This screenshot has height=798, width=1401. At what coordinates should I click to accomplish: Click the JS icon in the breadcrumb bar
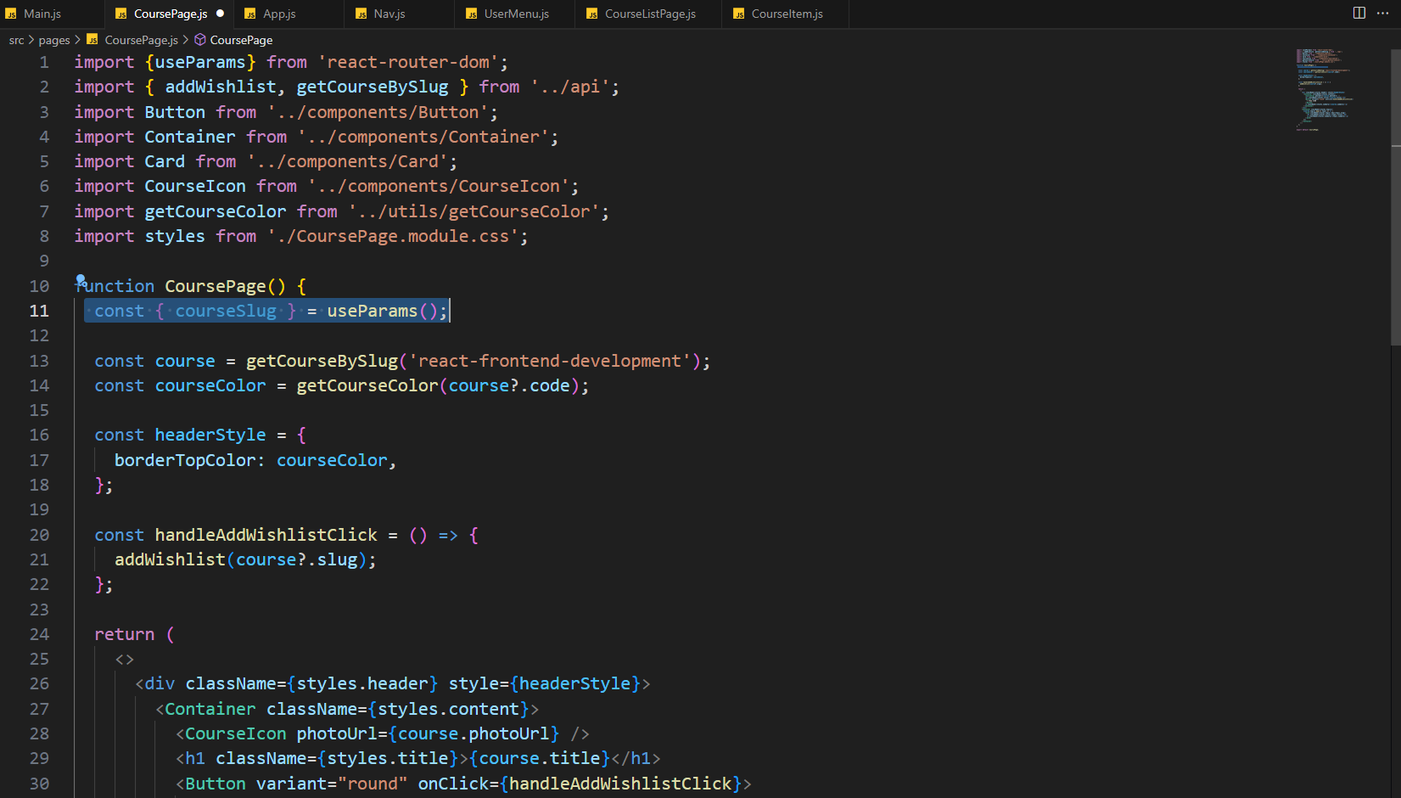coord(93,39)
